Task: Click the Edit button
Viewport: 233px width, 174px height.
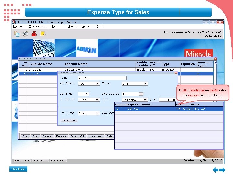Action: [x=35, y=136]
